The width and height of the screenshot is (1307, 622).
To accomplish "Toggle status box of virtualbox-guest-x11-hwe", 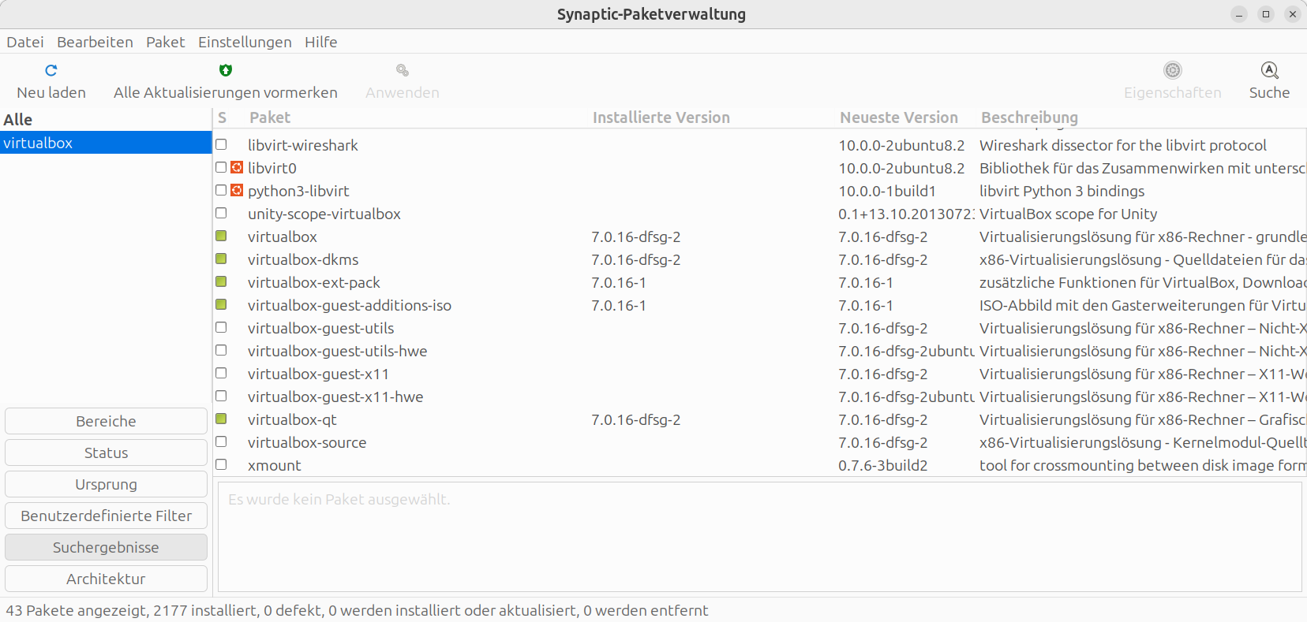I will click(x=221, y=396).
